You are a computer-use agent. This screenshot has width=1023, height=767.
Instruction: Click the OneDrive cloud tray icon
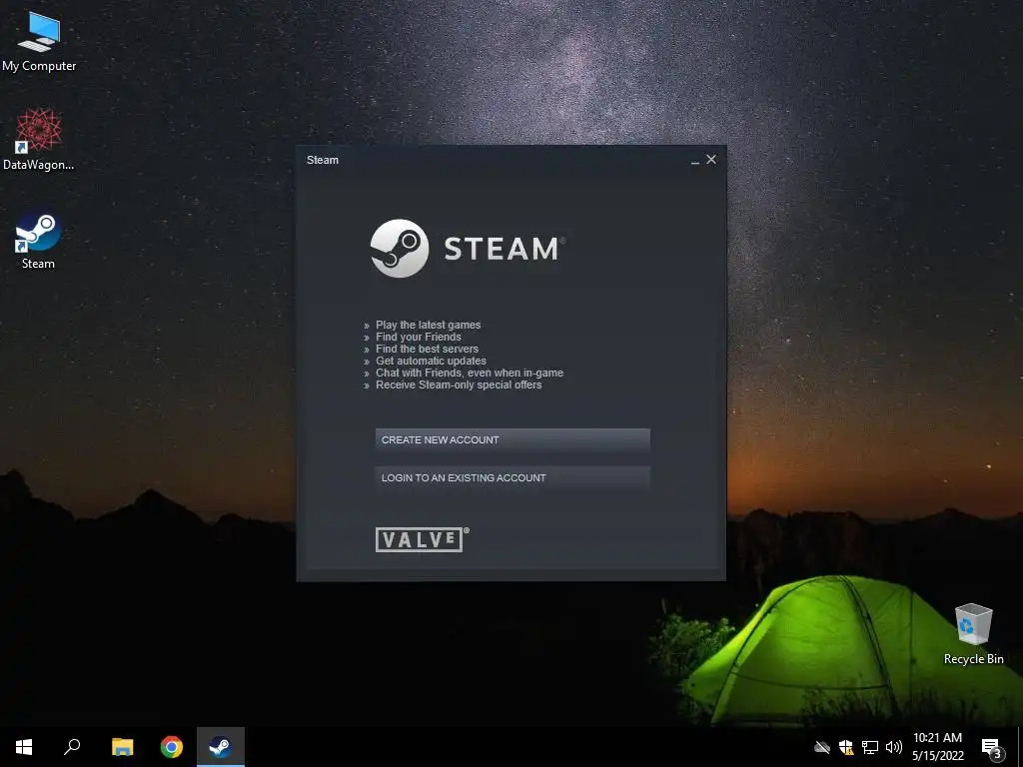(822, 747)
